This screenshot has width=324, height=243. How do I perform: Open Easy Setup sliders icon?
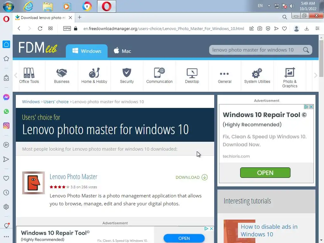[317, 28]
